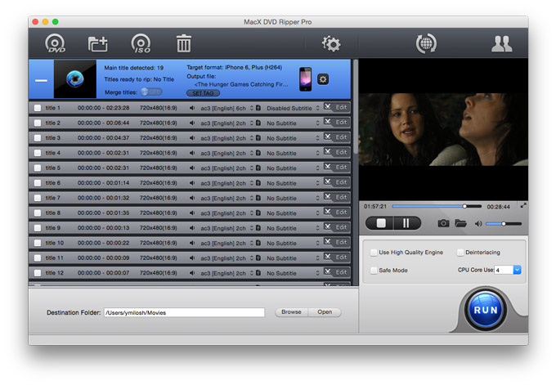Click the check for update globe icon
Image resolution: width=556 pixels, height=385 pixels.
point(426,44)
